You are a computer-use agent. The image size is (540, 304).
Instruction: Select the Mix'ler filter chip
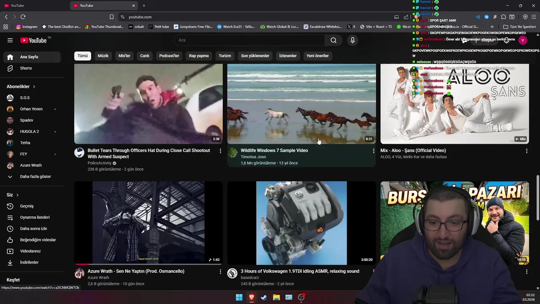click(x=124, y=56)
